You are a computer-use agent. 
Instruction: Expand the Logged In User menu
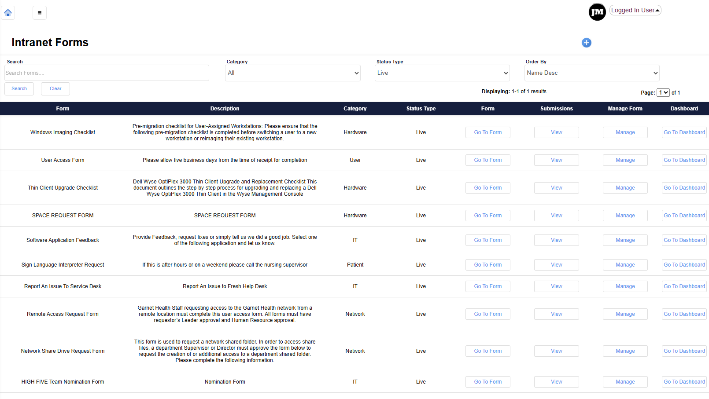click(635, 10)
